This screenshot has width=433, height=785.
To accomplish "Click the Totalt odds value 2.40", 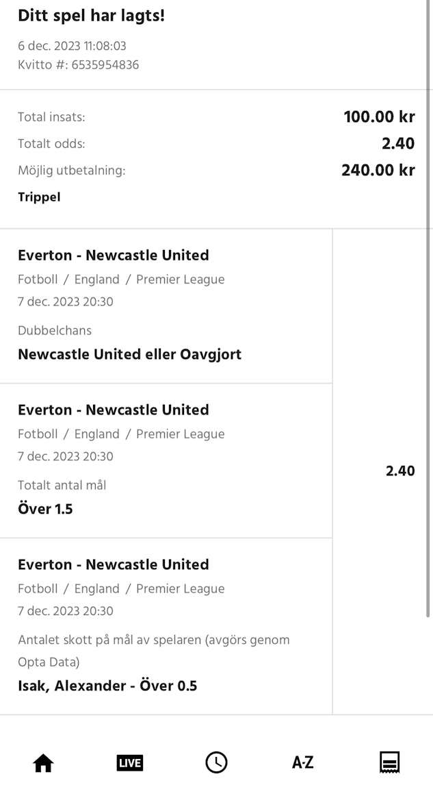I will point(398,144).
